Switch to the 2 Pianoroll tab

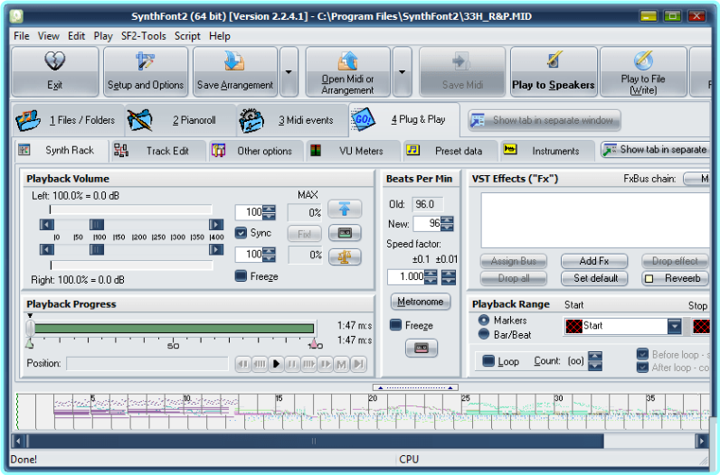click(x=180, y=120)
